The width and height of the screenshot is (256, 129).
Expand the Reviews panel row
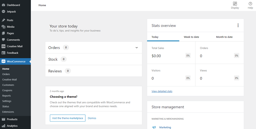coord(94,71)
